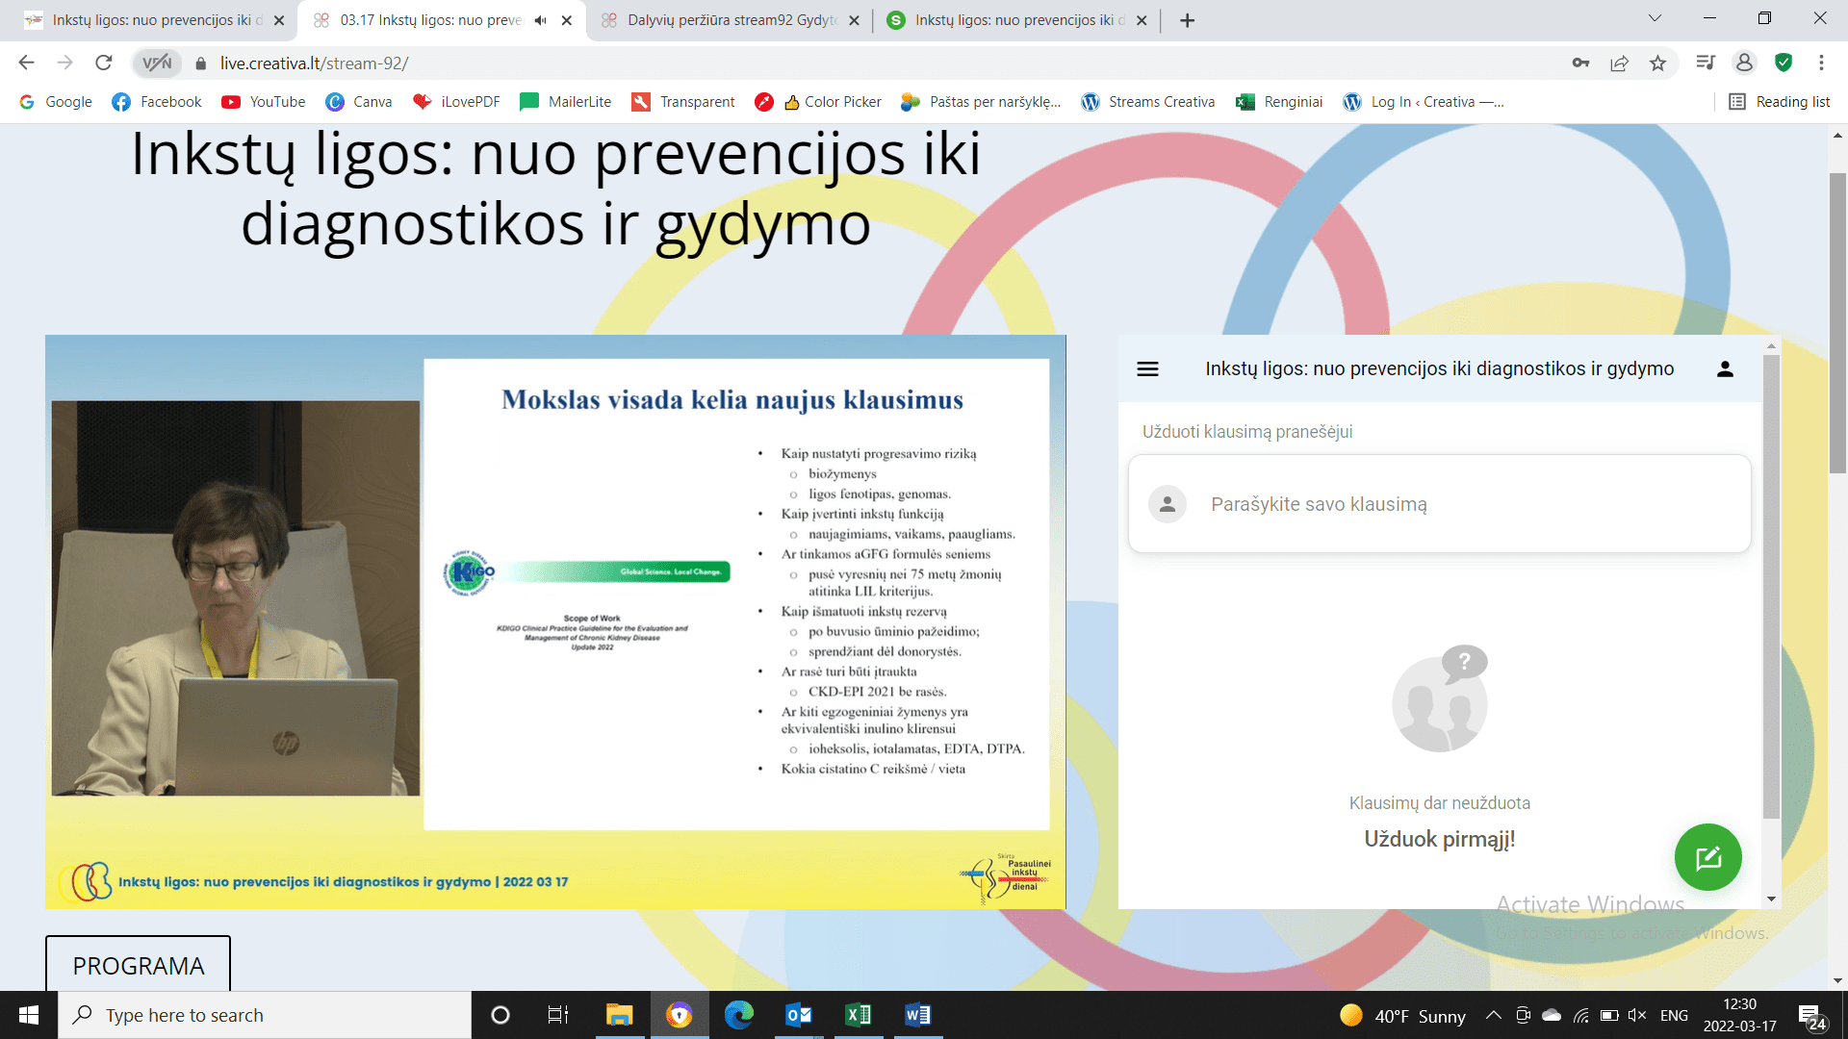
Task: Open Google bookmark
Action: 56,102
